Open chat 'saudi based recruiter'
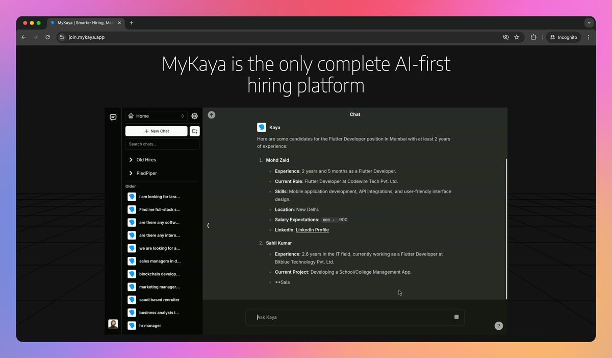Viewport: 612px width, 358px height. [159, 300]
